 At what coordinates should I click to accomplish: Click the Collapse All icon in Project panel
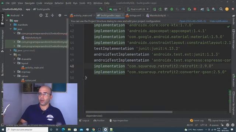pyautogui.click(x=52, y=15)
